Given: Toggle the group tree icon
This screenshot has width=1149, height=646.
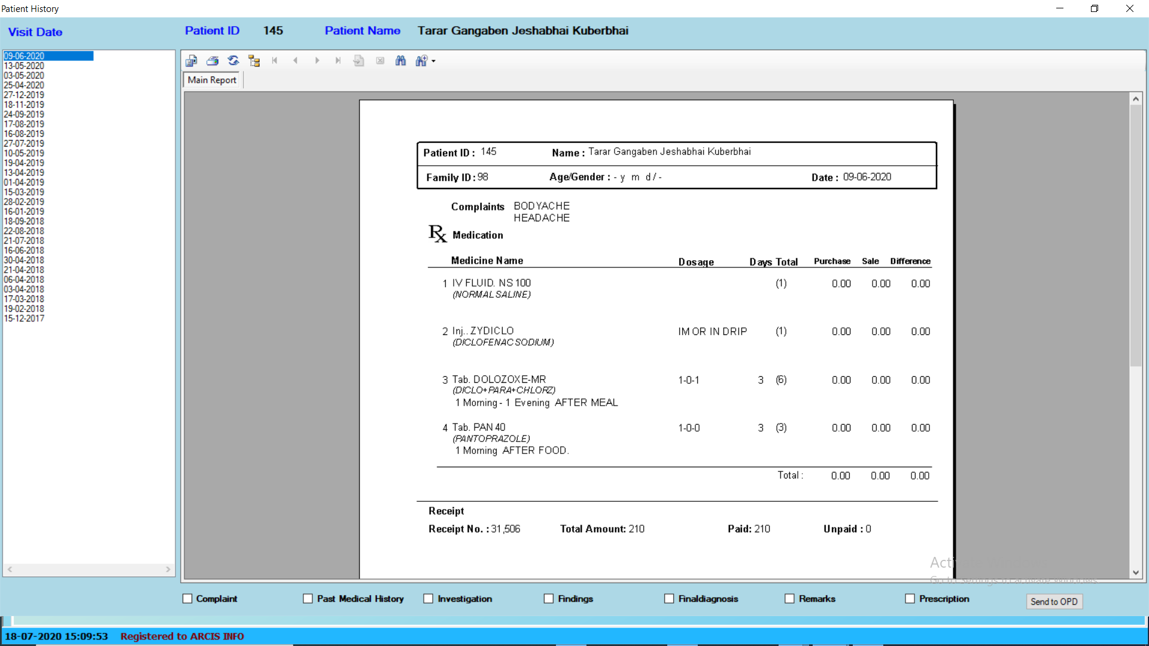Looking at the screenshot, I should pos(254,60).
